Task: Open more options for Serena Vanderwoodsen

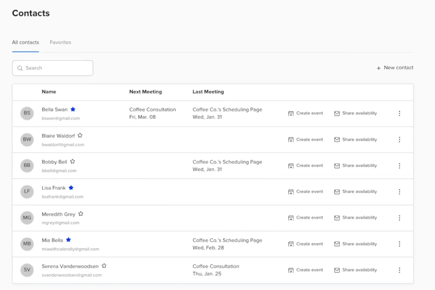Action: click(399, 270)
